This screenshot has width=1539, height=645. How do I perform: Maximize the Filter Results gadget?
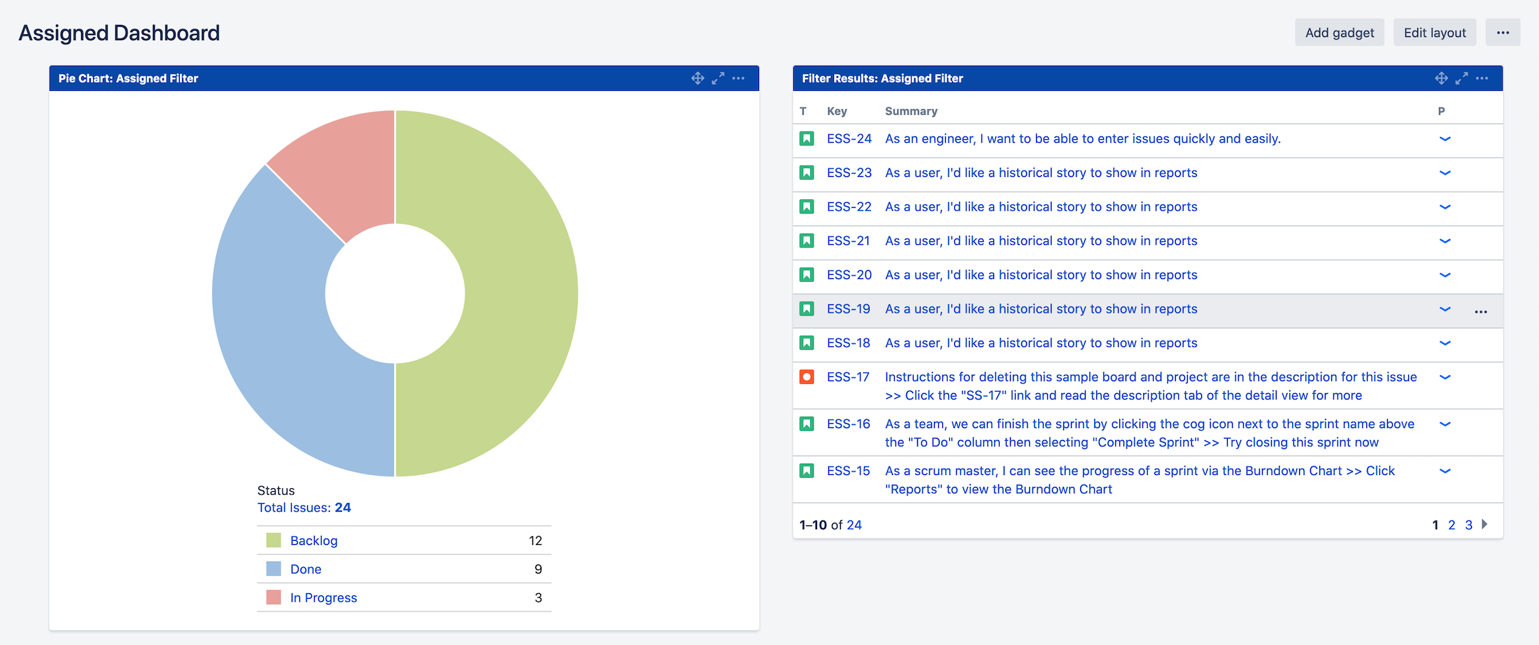pos(1462,78)
